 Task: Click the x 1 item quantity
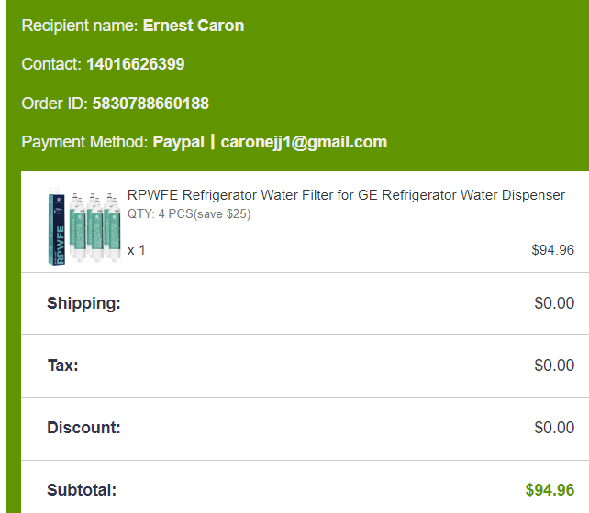pyautogui.click(x=137, y=250)
